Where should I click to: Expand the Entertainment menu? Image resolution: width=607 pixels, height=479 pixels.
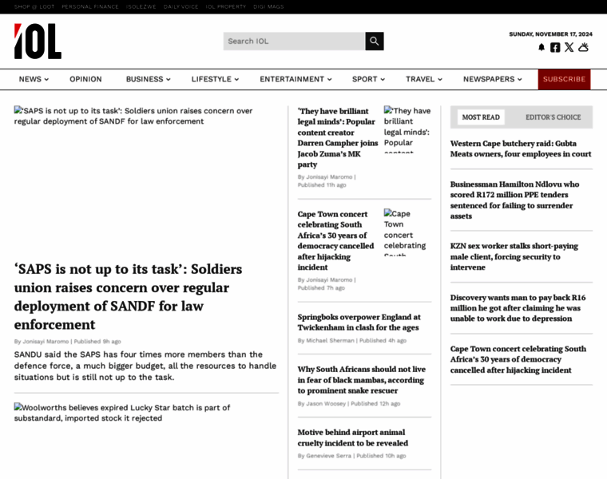(x=296, y=79)
